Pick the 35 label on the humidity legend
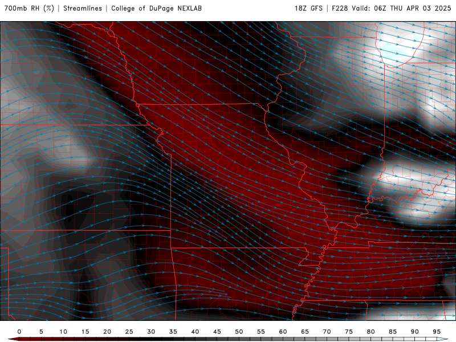 173,332
